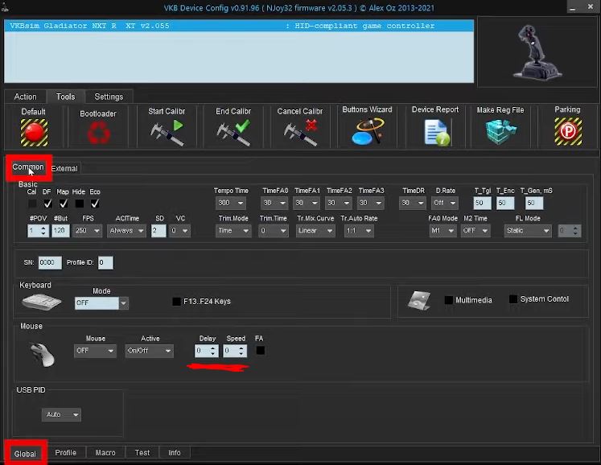Viewport: 601px width, 465px height.
Task: Open the ACITime dropdown
Action: (126, 230)
